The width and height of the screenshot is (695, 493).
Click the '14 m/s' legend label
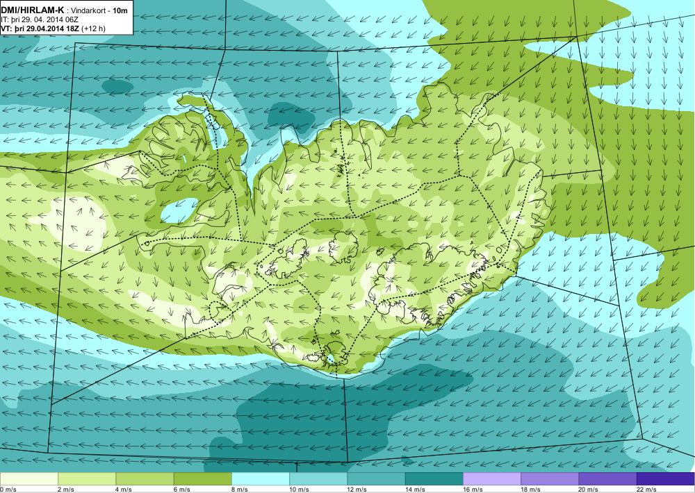point(414,490)
